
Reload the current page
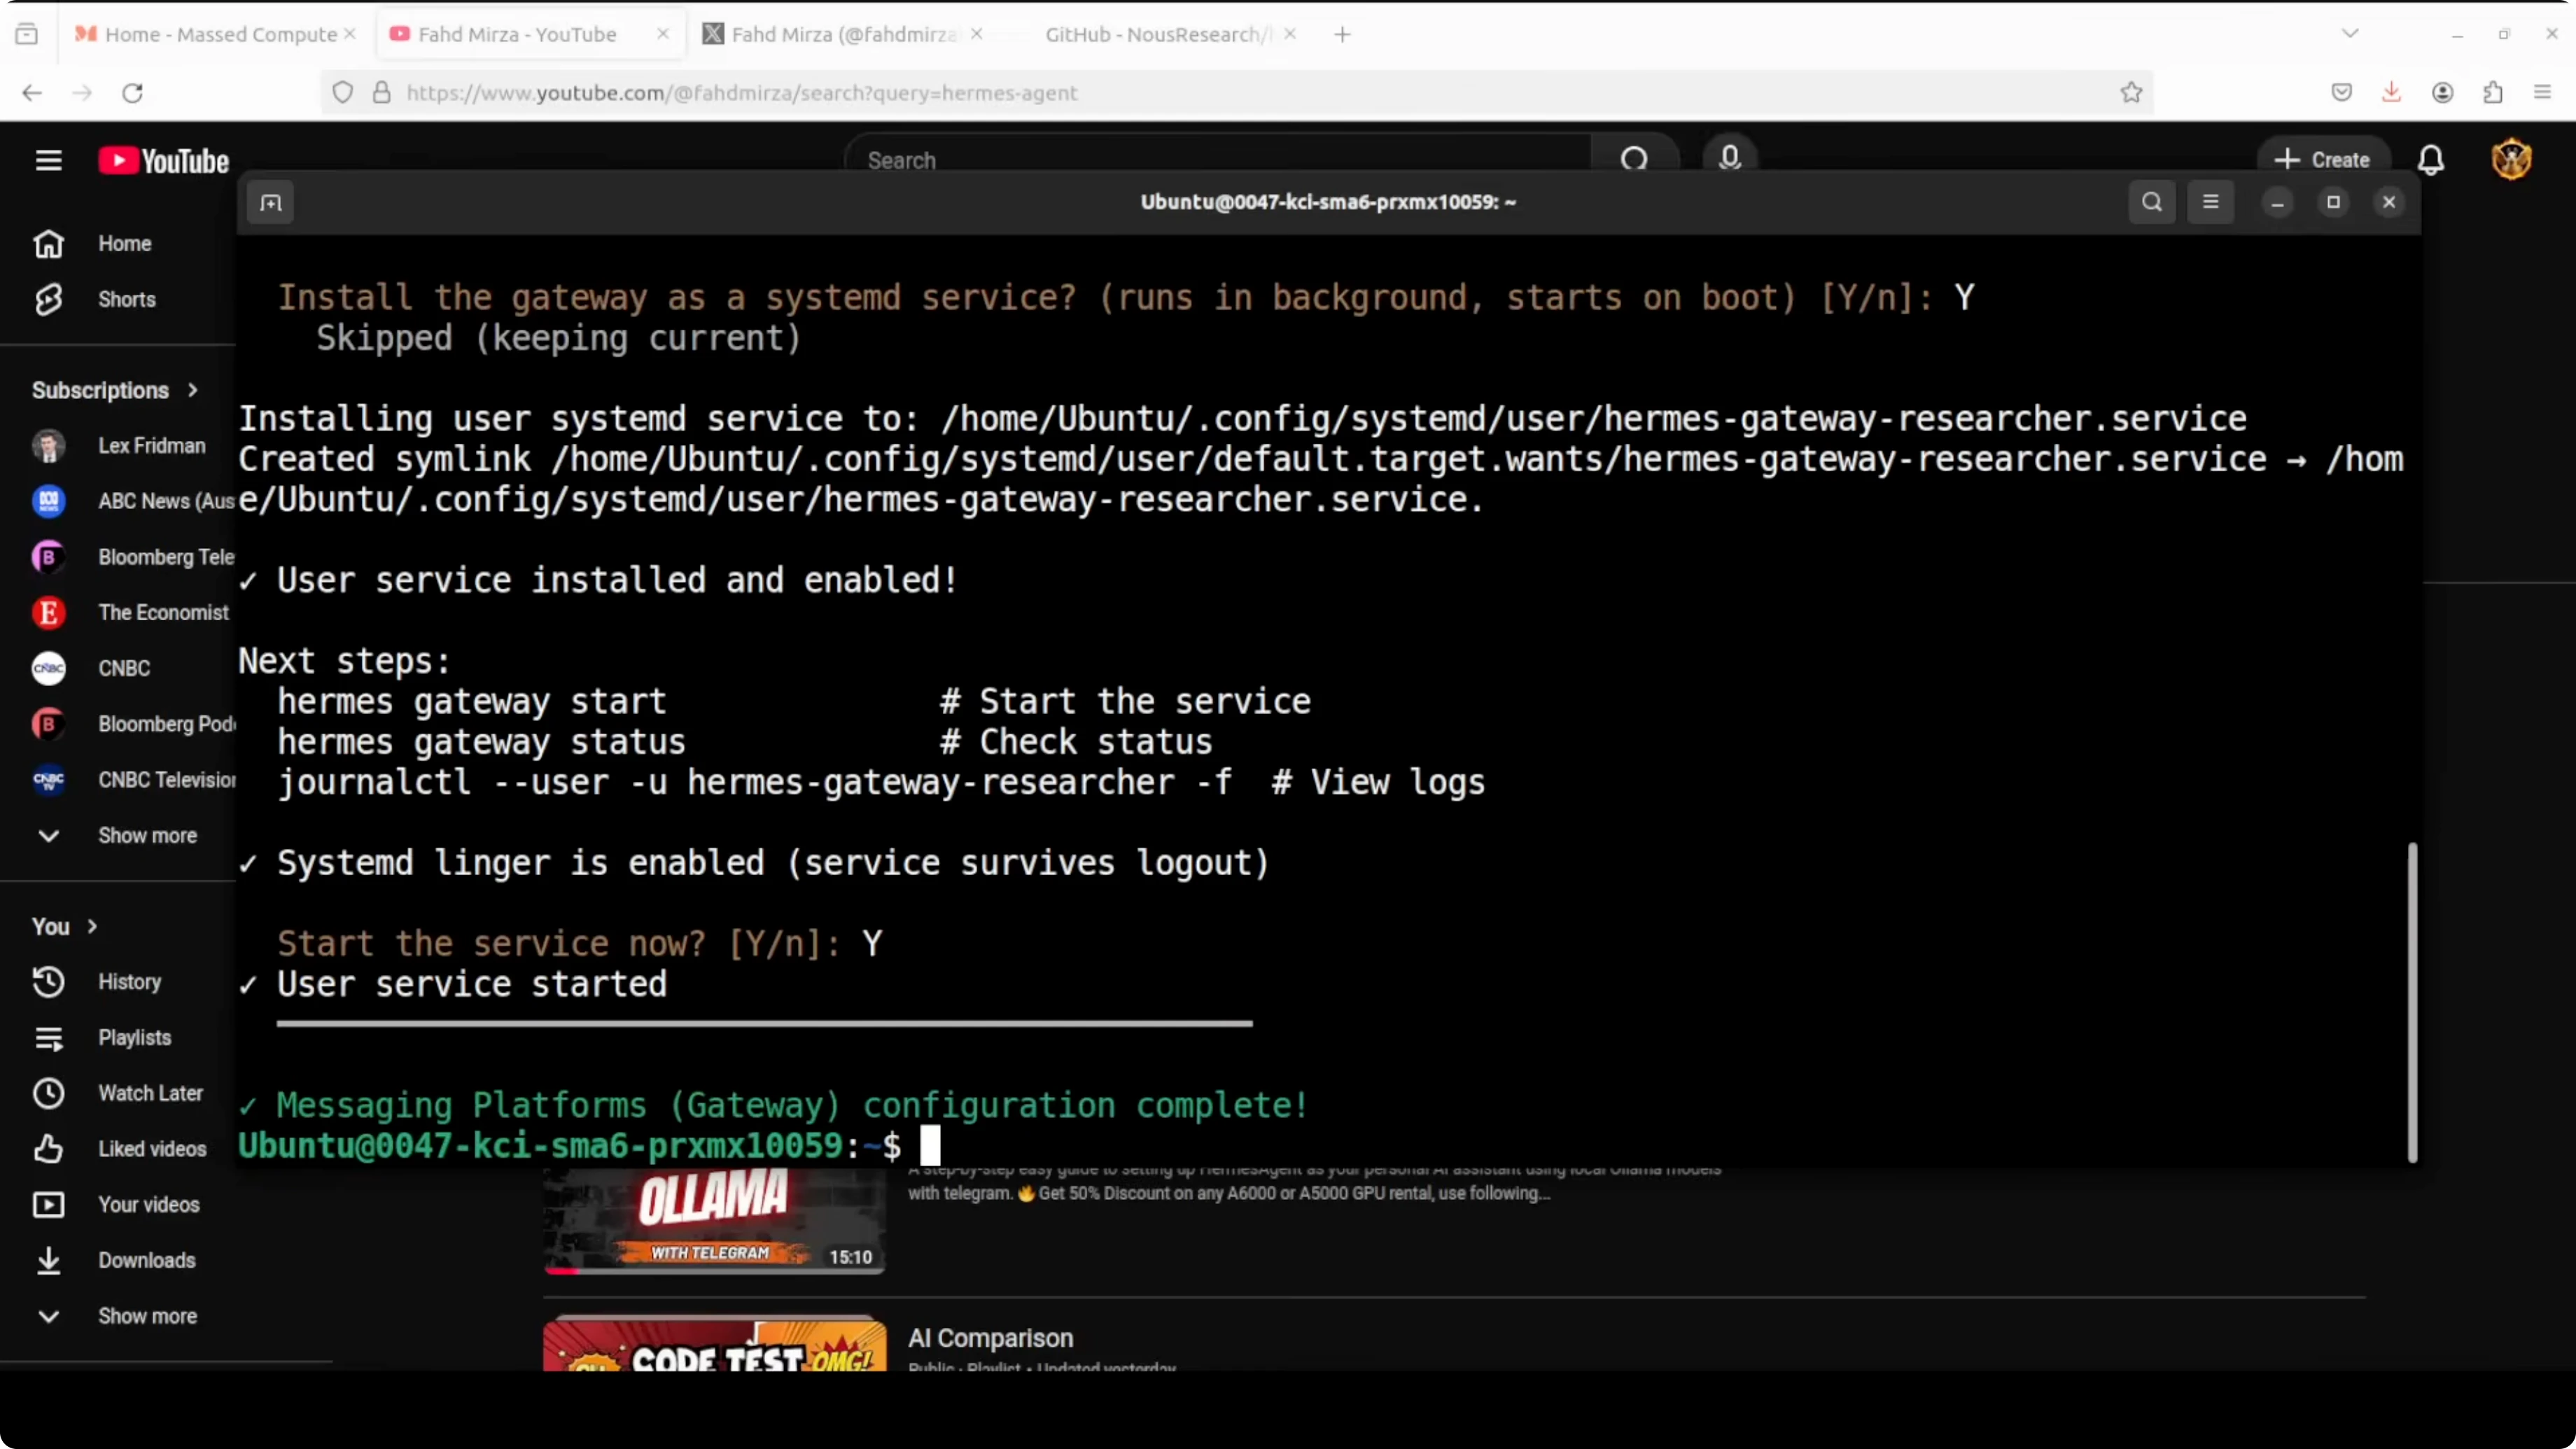tap(132, 92)
